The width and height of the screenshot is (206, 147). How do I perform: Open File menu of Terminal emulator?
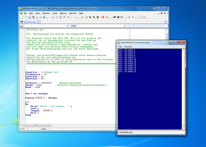(x=120, y=46)
